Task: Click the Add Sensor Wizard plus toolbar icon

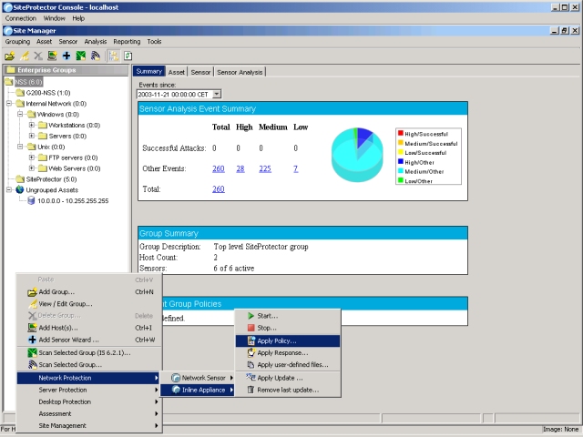Action: [66, 56]
